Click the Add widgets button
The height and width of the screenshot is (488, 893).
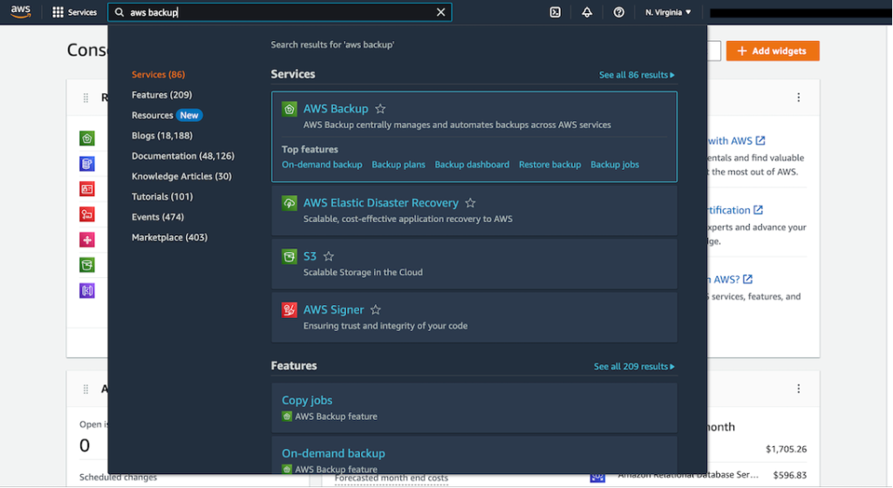point(773,51)
